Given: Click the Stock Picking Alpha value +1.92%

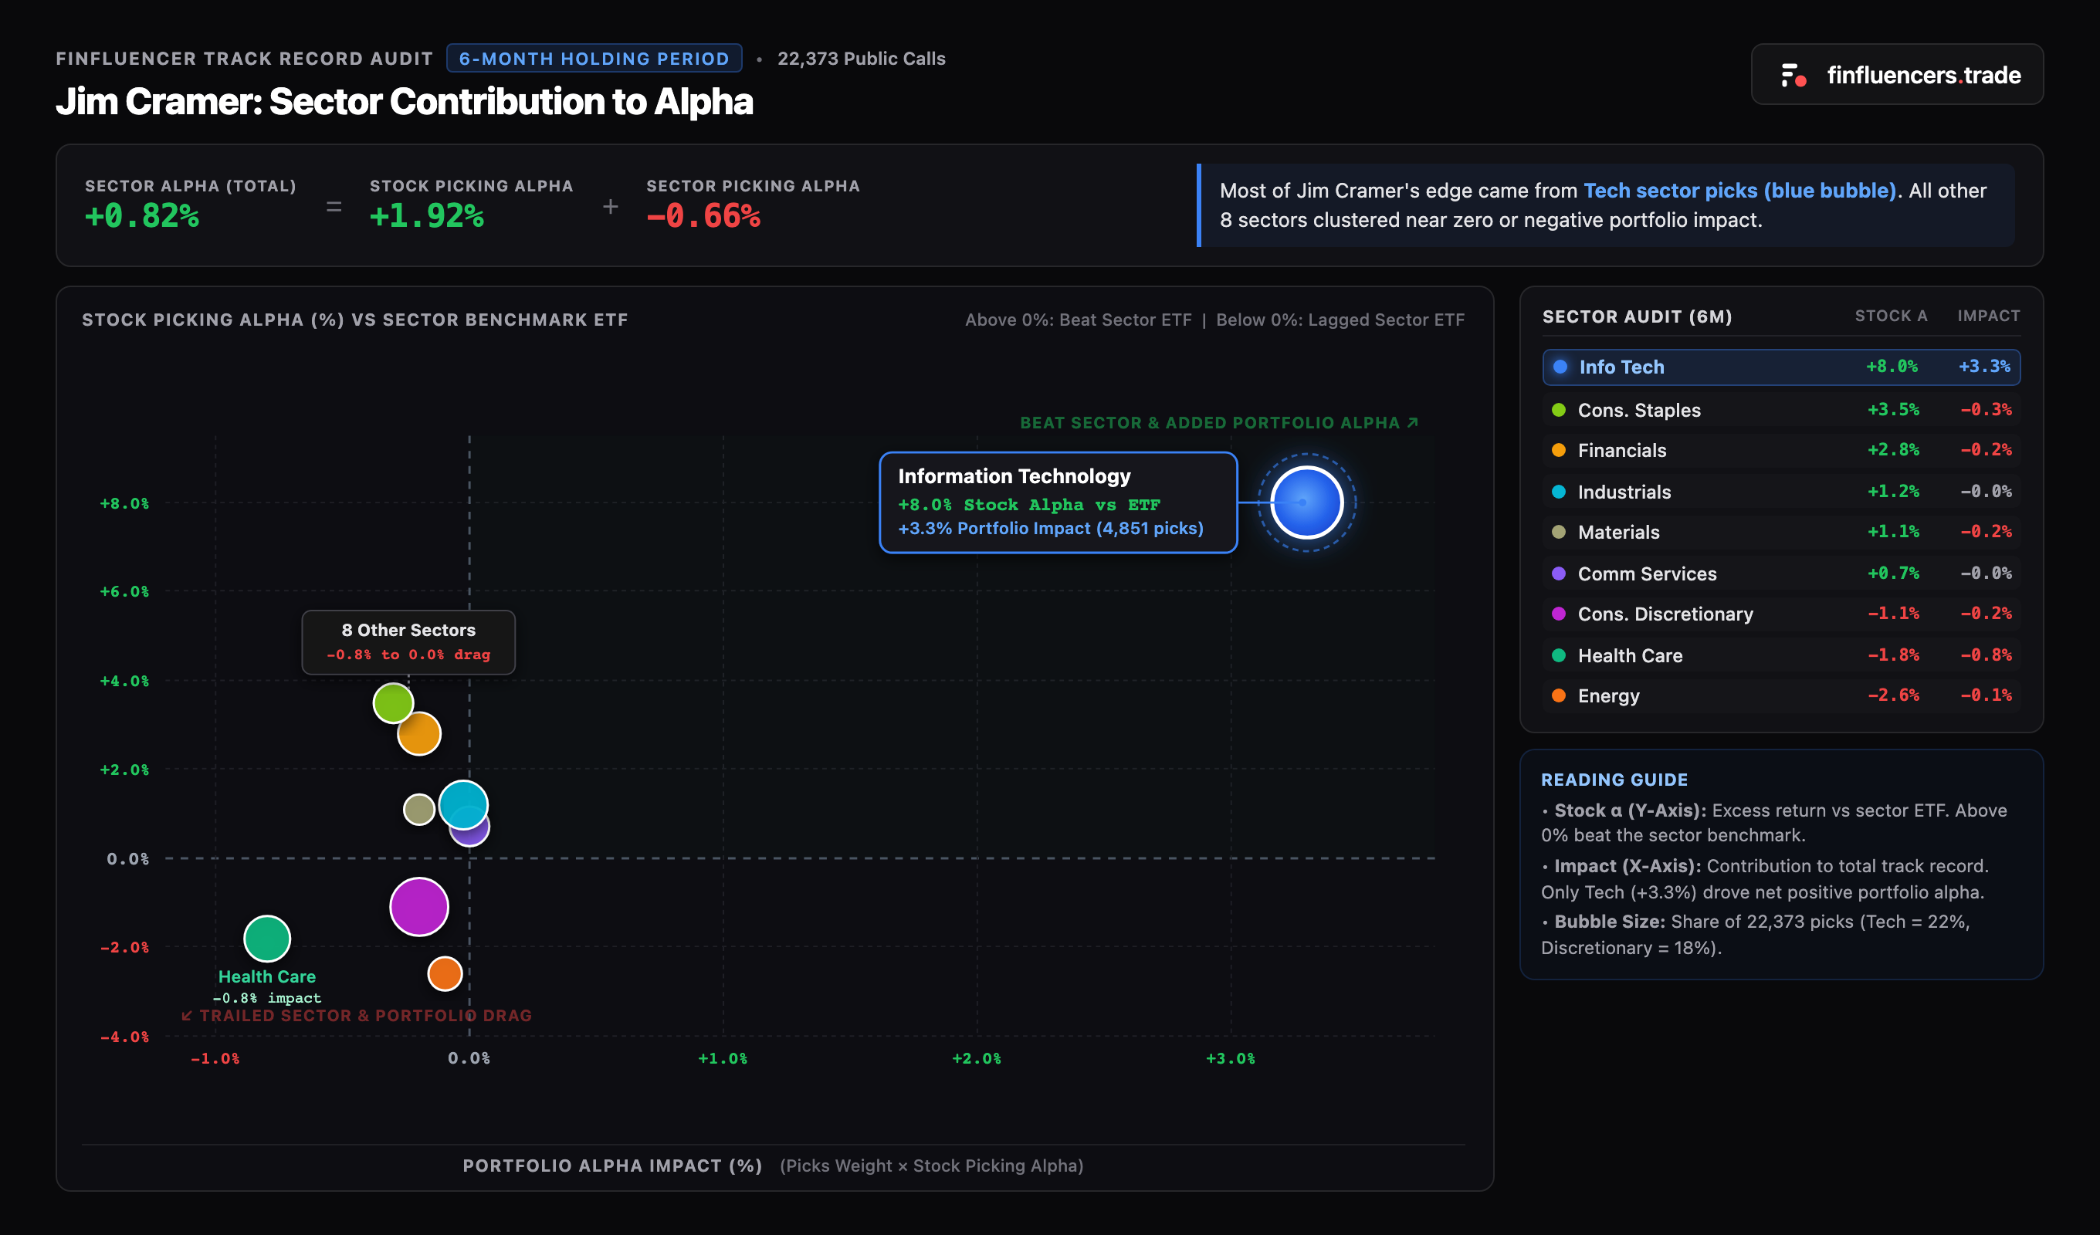Looking at the screenshot, I should click(x=427, y=216).
